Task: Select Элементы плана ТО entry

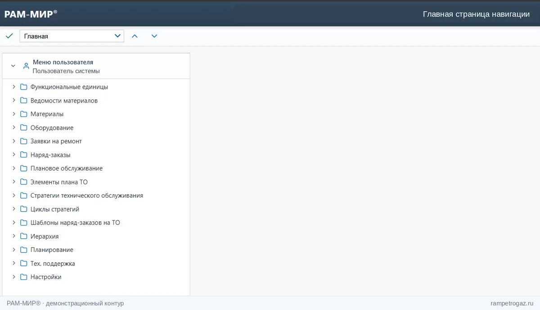Action: click(x=59, y=182)
